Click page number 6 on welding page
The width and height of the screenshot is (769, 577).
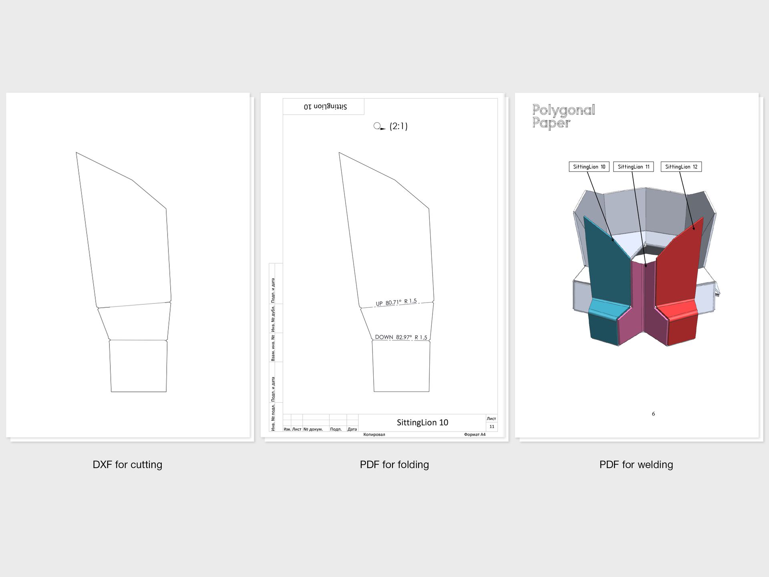tap(653, 414)
